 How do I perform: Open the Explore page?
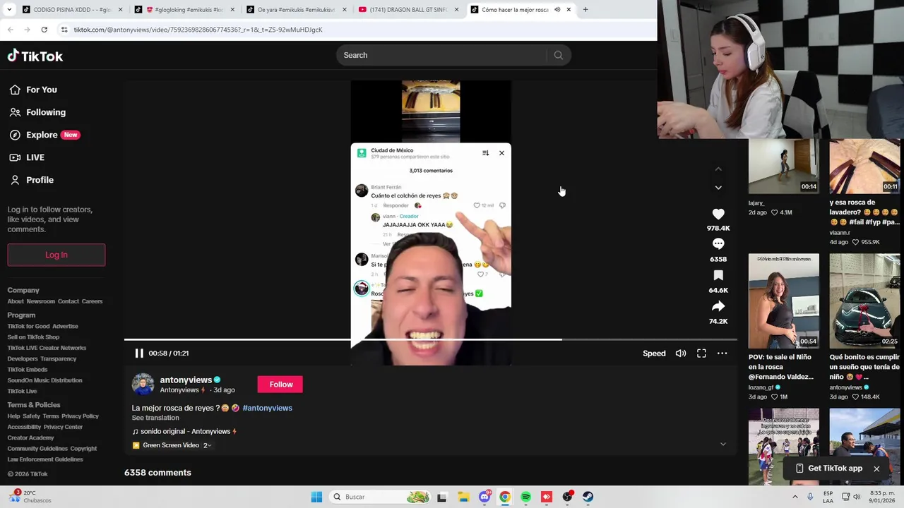coord(44,135)
